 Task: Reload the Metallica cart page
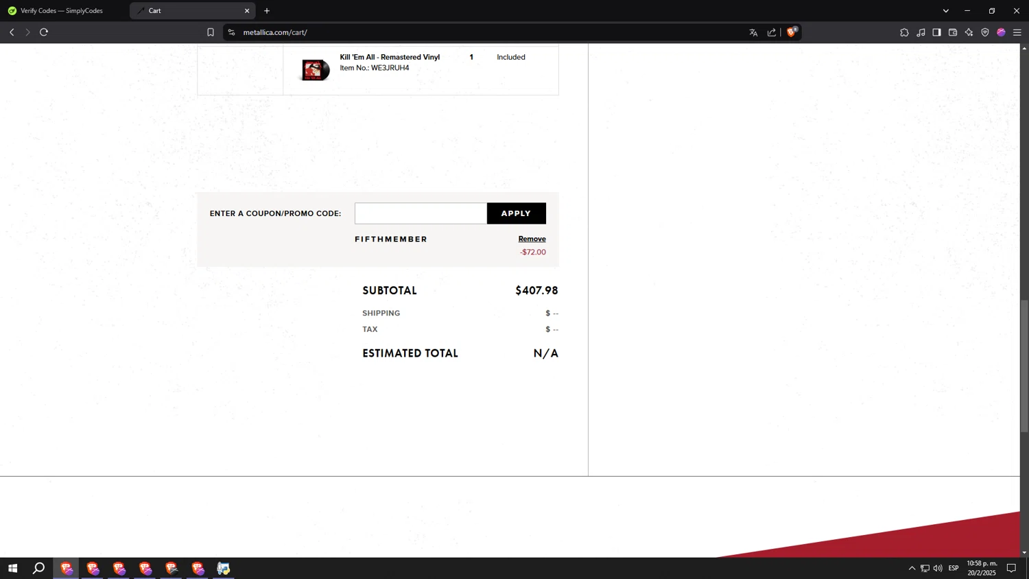44,32
